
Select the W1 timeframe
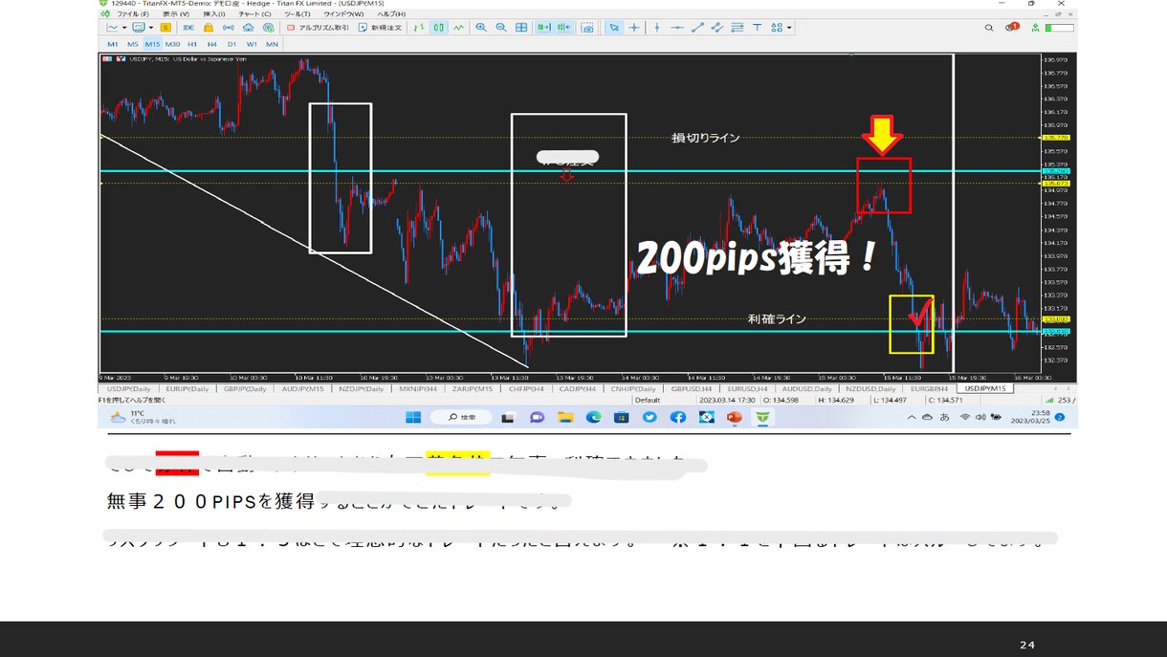click(252, 44)
